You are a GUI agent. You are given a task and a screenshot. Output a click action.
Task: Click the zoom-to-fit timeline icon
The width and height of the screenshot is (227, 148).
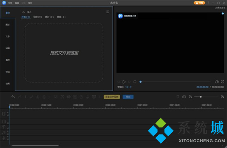[184, 97]
